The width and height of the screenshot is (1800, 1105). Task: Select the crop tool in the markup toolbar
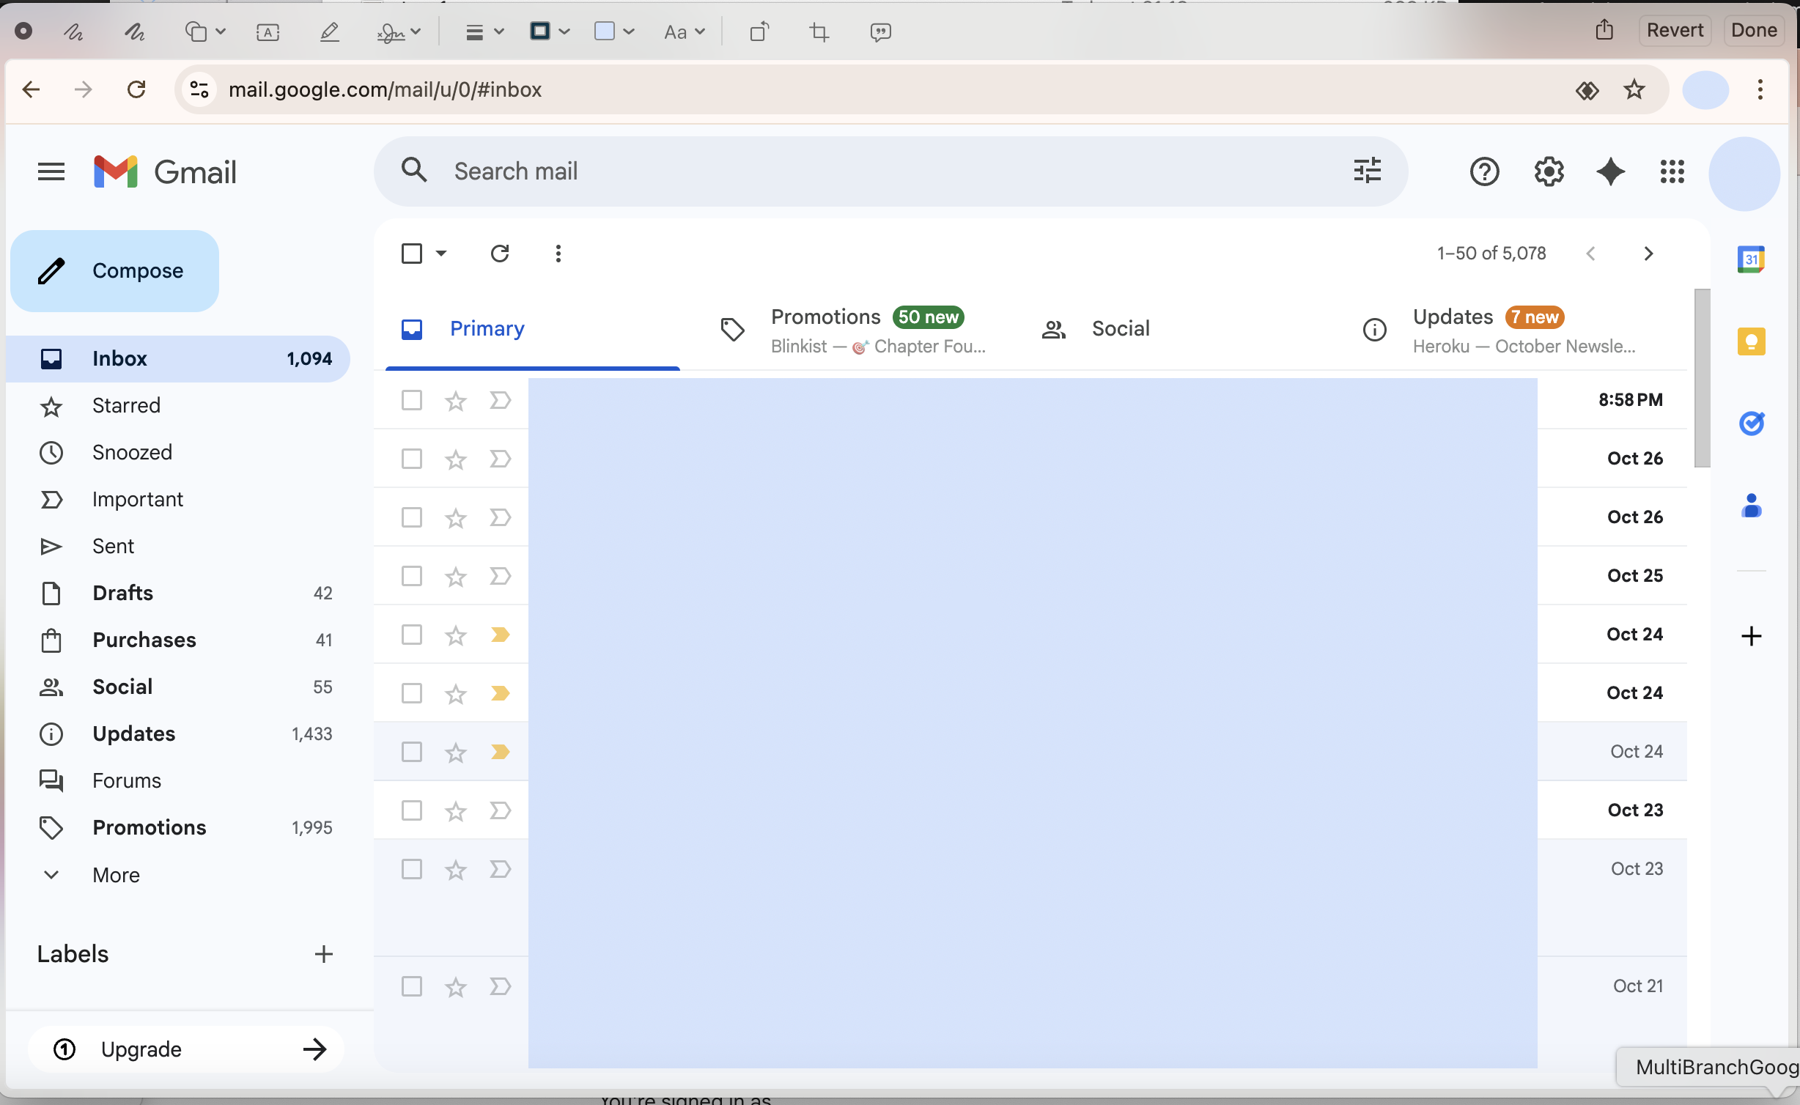pyautogui.click(x=819, y=31)
